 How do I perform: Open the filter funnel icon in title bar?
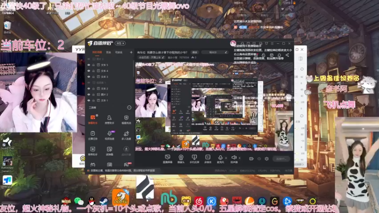pos(266,44)
